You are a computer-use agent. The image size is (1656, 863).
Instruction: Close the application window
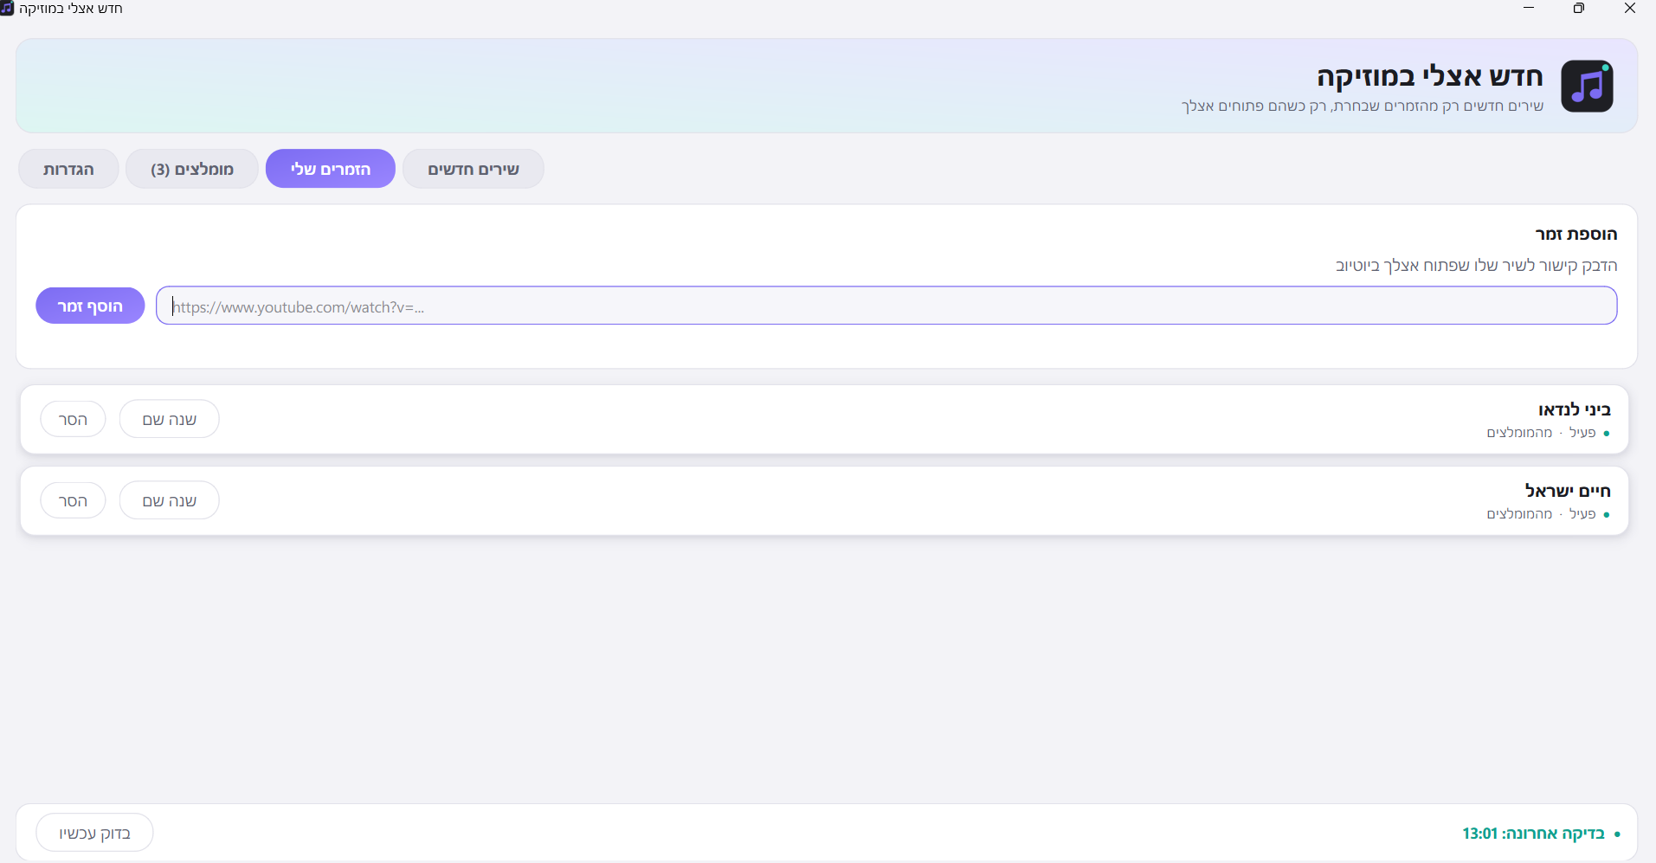(x=1630, y=8)
